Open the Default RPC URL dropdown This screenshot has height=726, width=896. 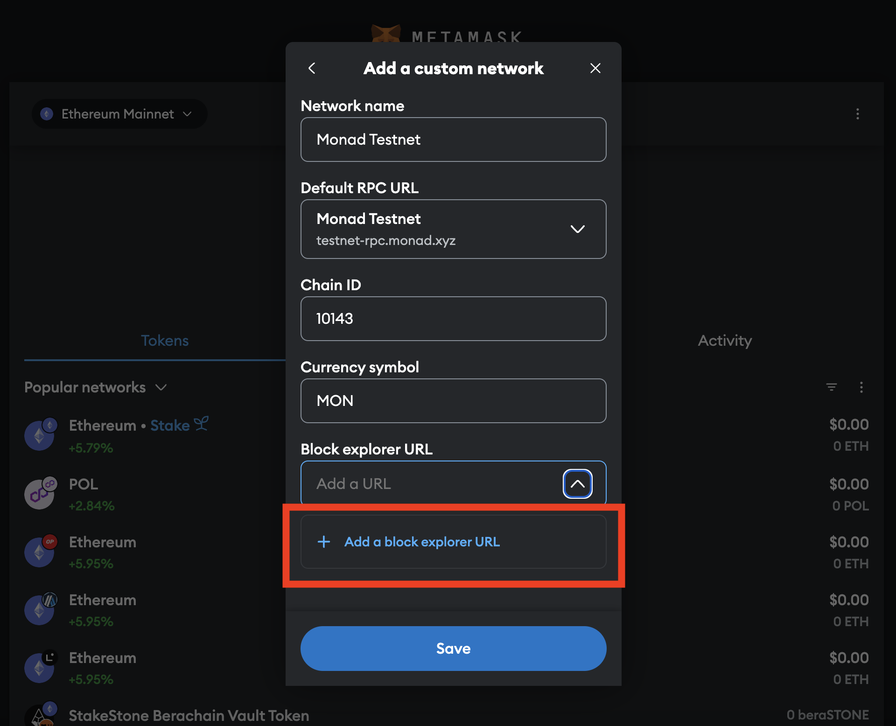pyautogui.click(x=578, y=229)
